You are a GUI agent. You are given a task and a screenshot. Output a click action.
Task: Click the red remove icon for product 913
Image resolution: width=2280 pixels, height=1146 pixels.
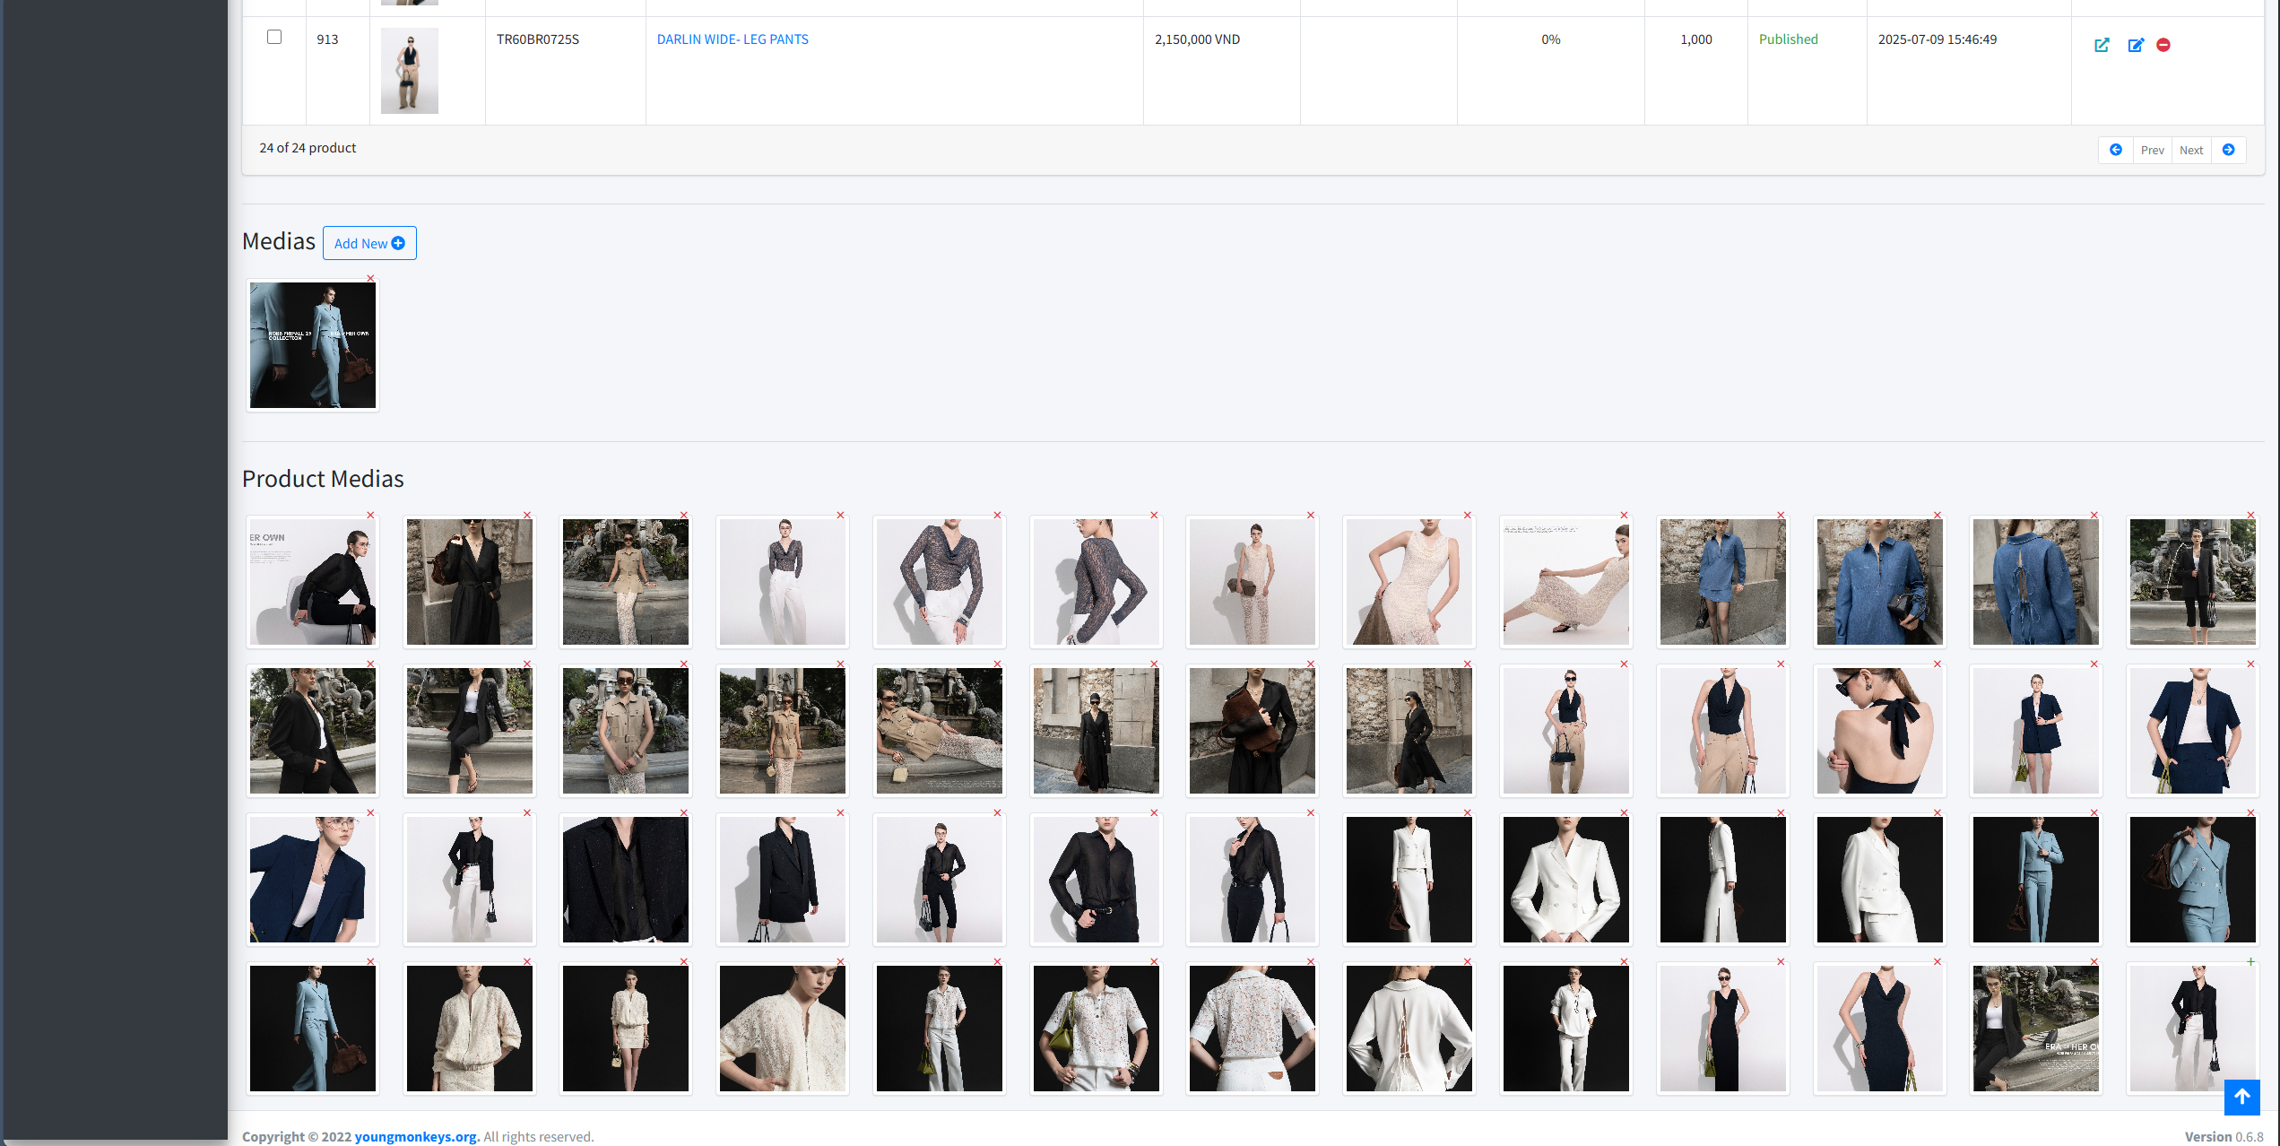(x=2163, y=45)
